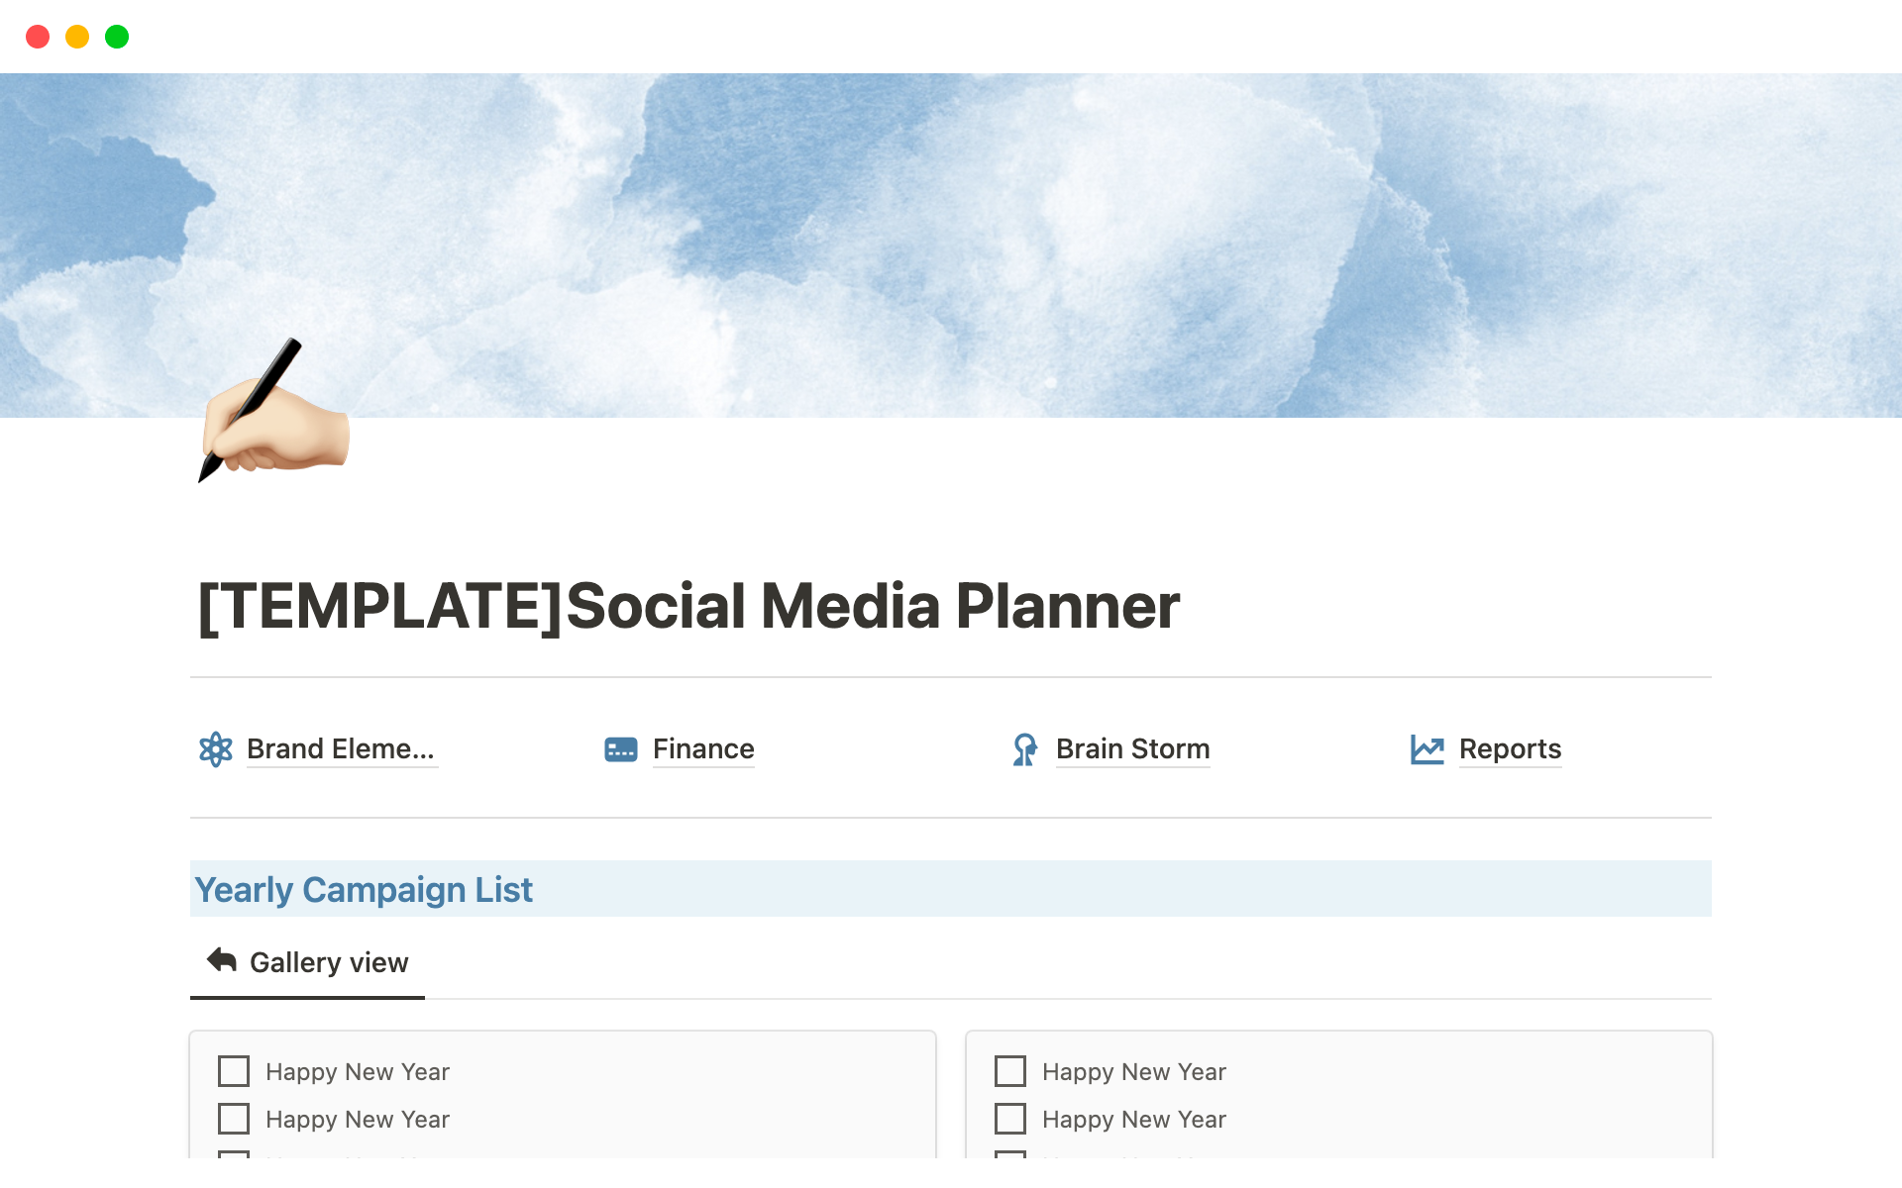The image size is (1902, 1188).
Task: Switch to the Gallery view tab
Action: pos(329,961)
